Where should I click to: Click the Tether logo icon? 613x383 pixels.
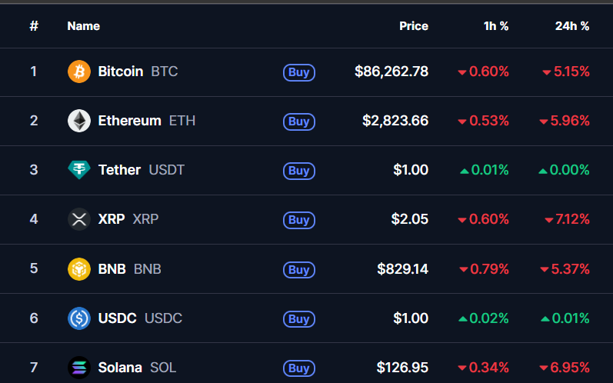pos(79,170)
